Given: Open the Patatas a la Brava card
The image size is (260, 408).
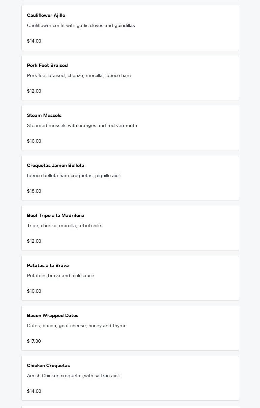Looking at the screenshot, I should click(130, 278).
